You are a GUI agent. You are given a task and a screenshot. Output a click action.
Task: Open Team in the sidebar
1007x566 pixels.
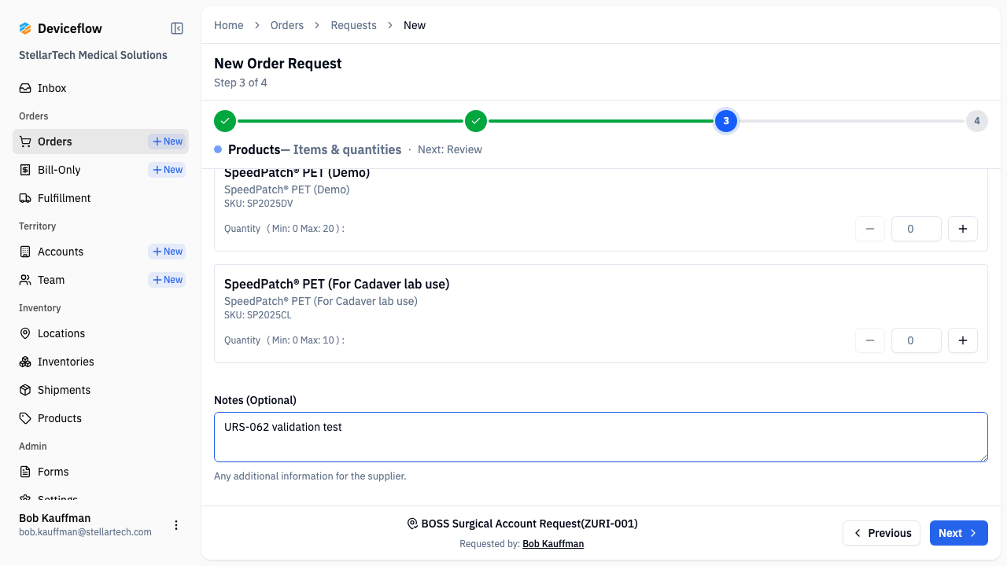(x=101, y=280)
